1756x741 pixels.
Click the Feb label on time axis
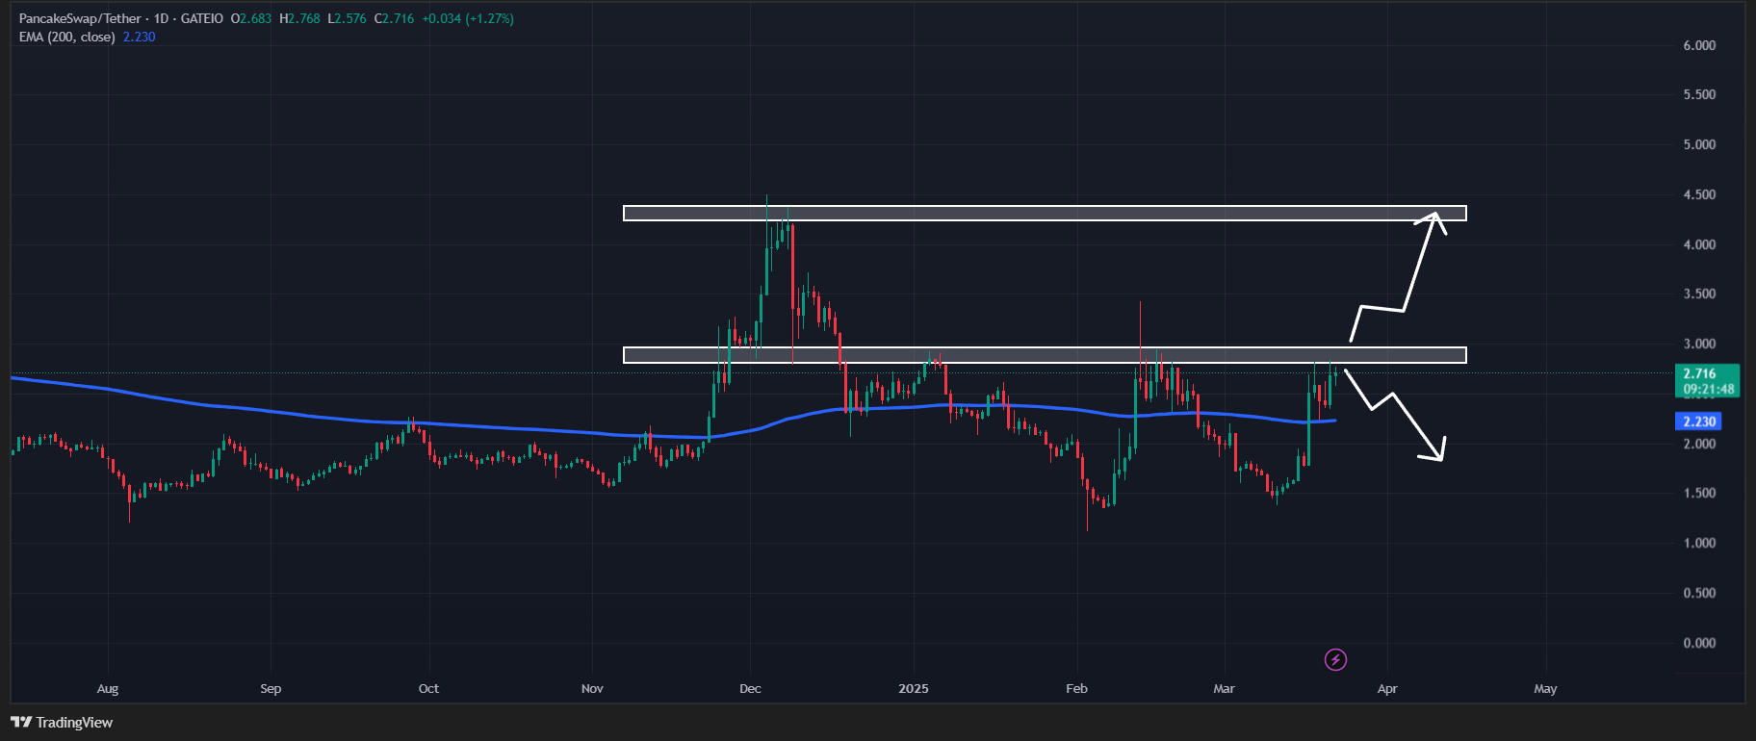(1076, 689)
